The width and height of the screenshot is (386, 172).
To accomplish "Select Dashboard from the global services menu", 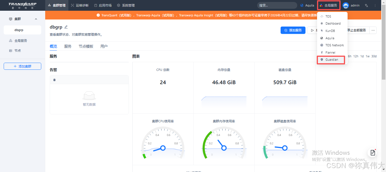I will tap(332, 23).
